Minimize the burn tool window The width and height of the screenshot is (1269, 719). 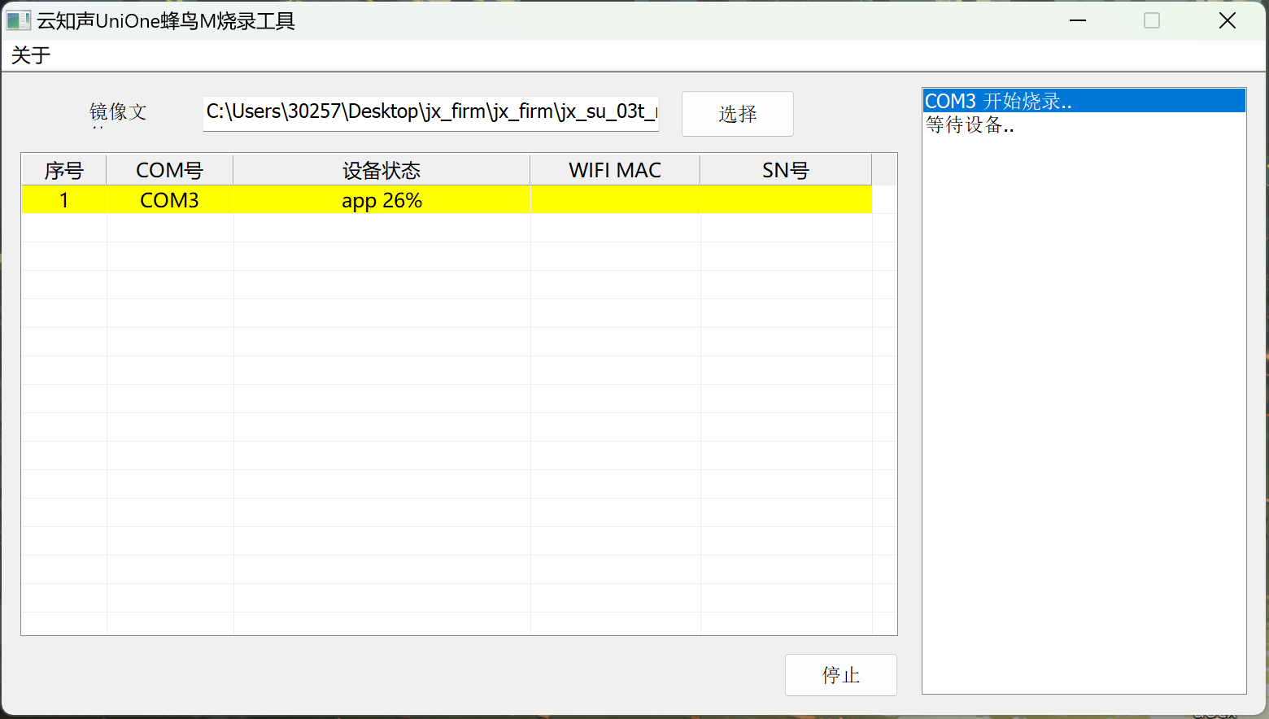(1078, 21)
